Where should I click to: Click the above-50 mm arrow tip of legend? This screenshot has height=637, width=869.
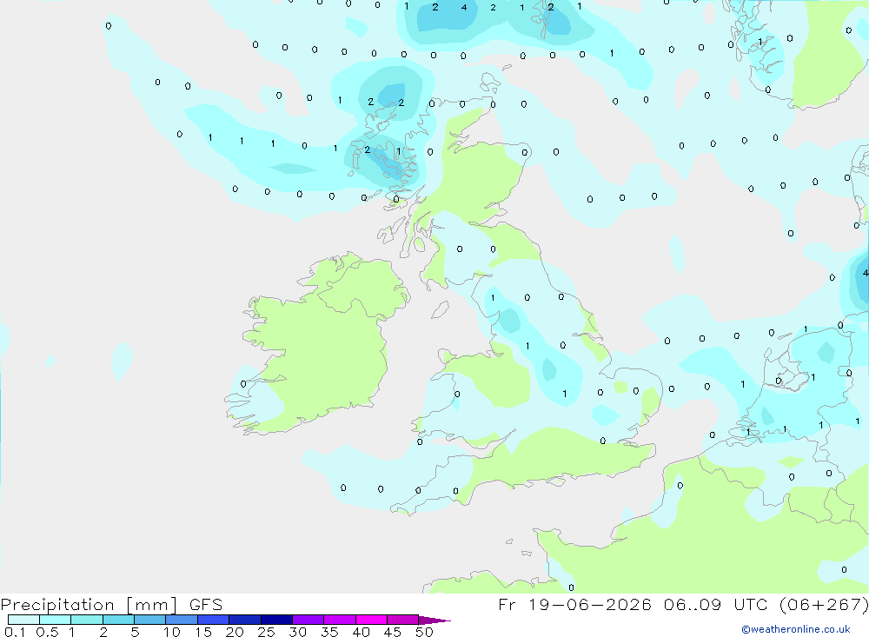pyautogui.click(x=434, y=620)
